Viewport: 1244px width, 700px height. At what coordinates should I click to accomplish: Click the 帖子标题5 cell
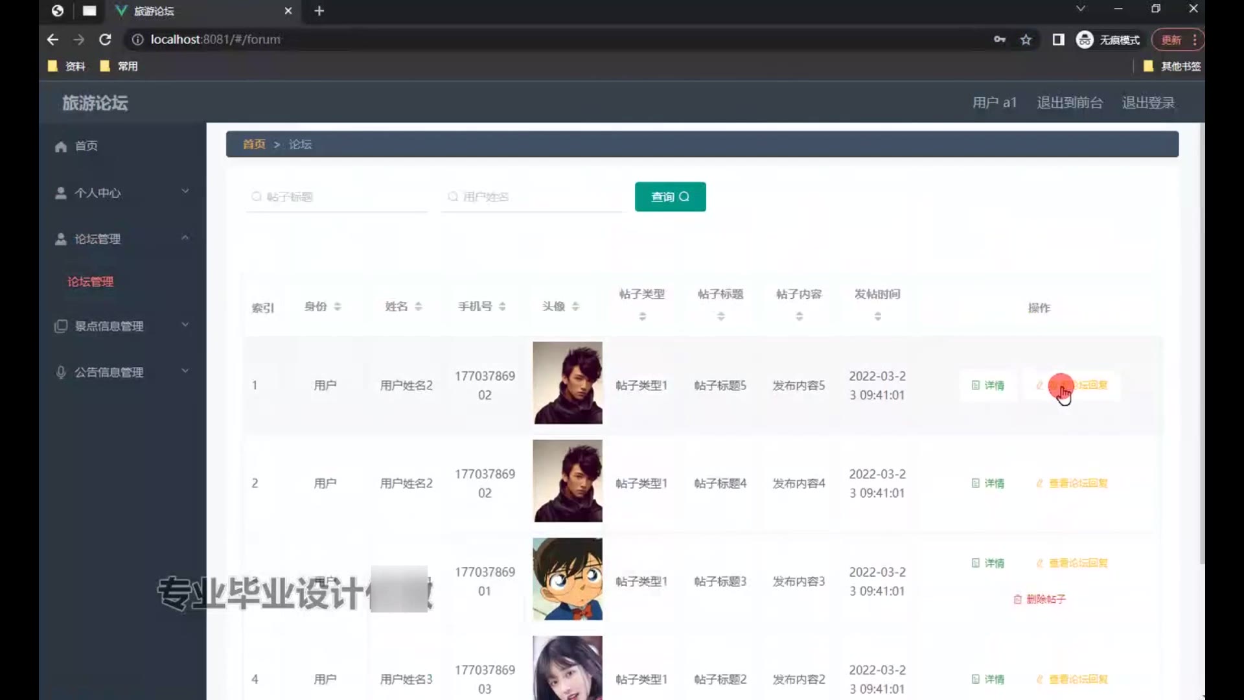pyautogui.click(x=720, y=385)
